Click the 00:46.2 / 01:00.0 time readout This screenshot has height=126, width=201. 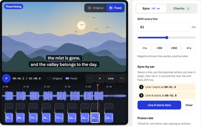(26, 78)
